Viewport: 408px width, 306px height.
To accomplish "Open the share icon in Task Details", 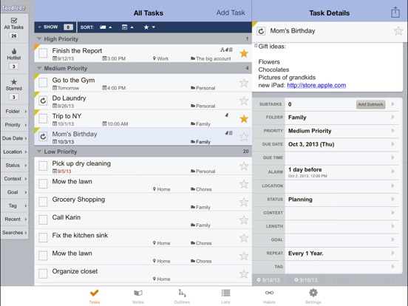I will pyautogui.click(x=395, y=12).
